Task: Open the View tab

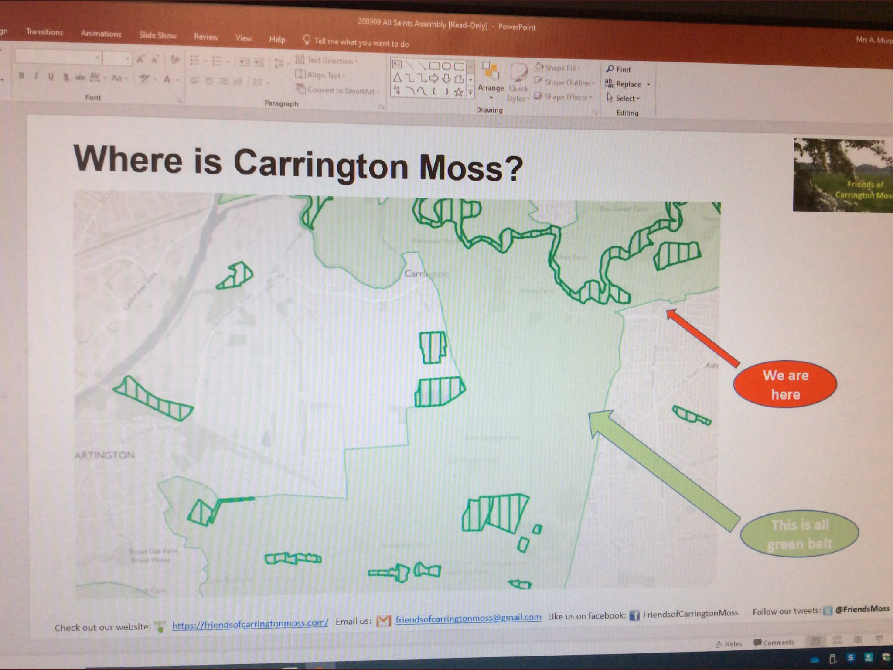Action: point(244,38)
